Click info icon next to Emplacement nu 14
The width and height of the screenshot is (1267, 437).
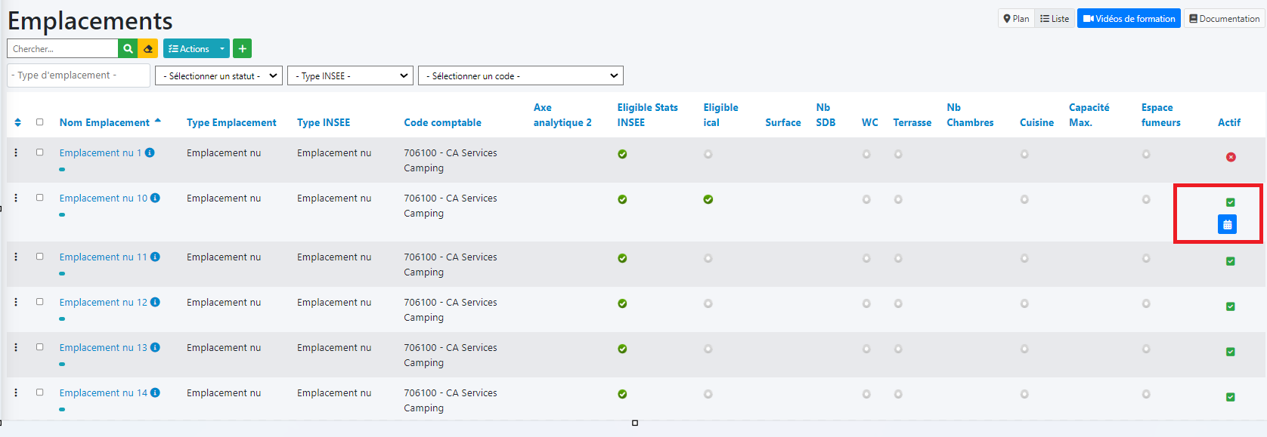point(155,392)
